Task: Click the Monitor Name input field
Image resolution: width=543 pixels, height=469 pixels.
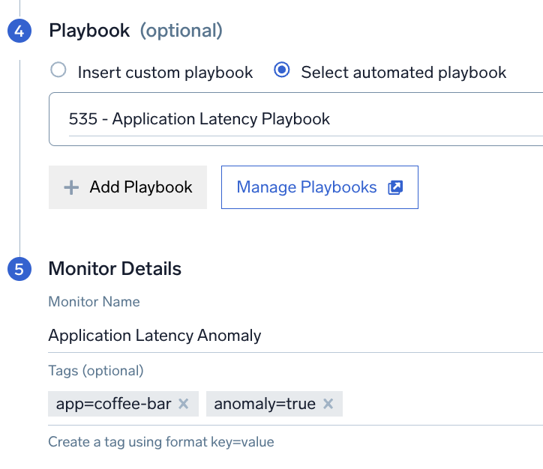Action: (295, 336)
